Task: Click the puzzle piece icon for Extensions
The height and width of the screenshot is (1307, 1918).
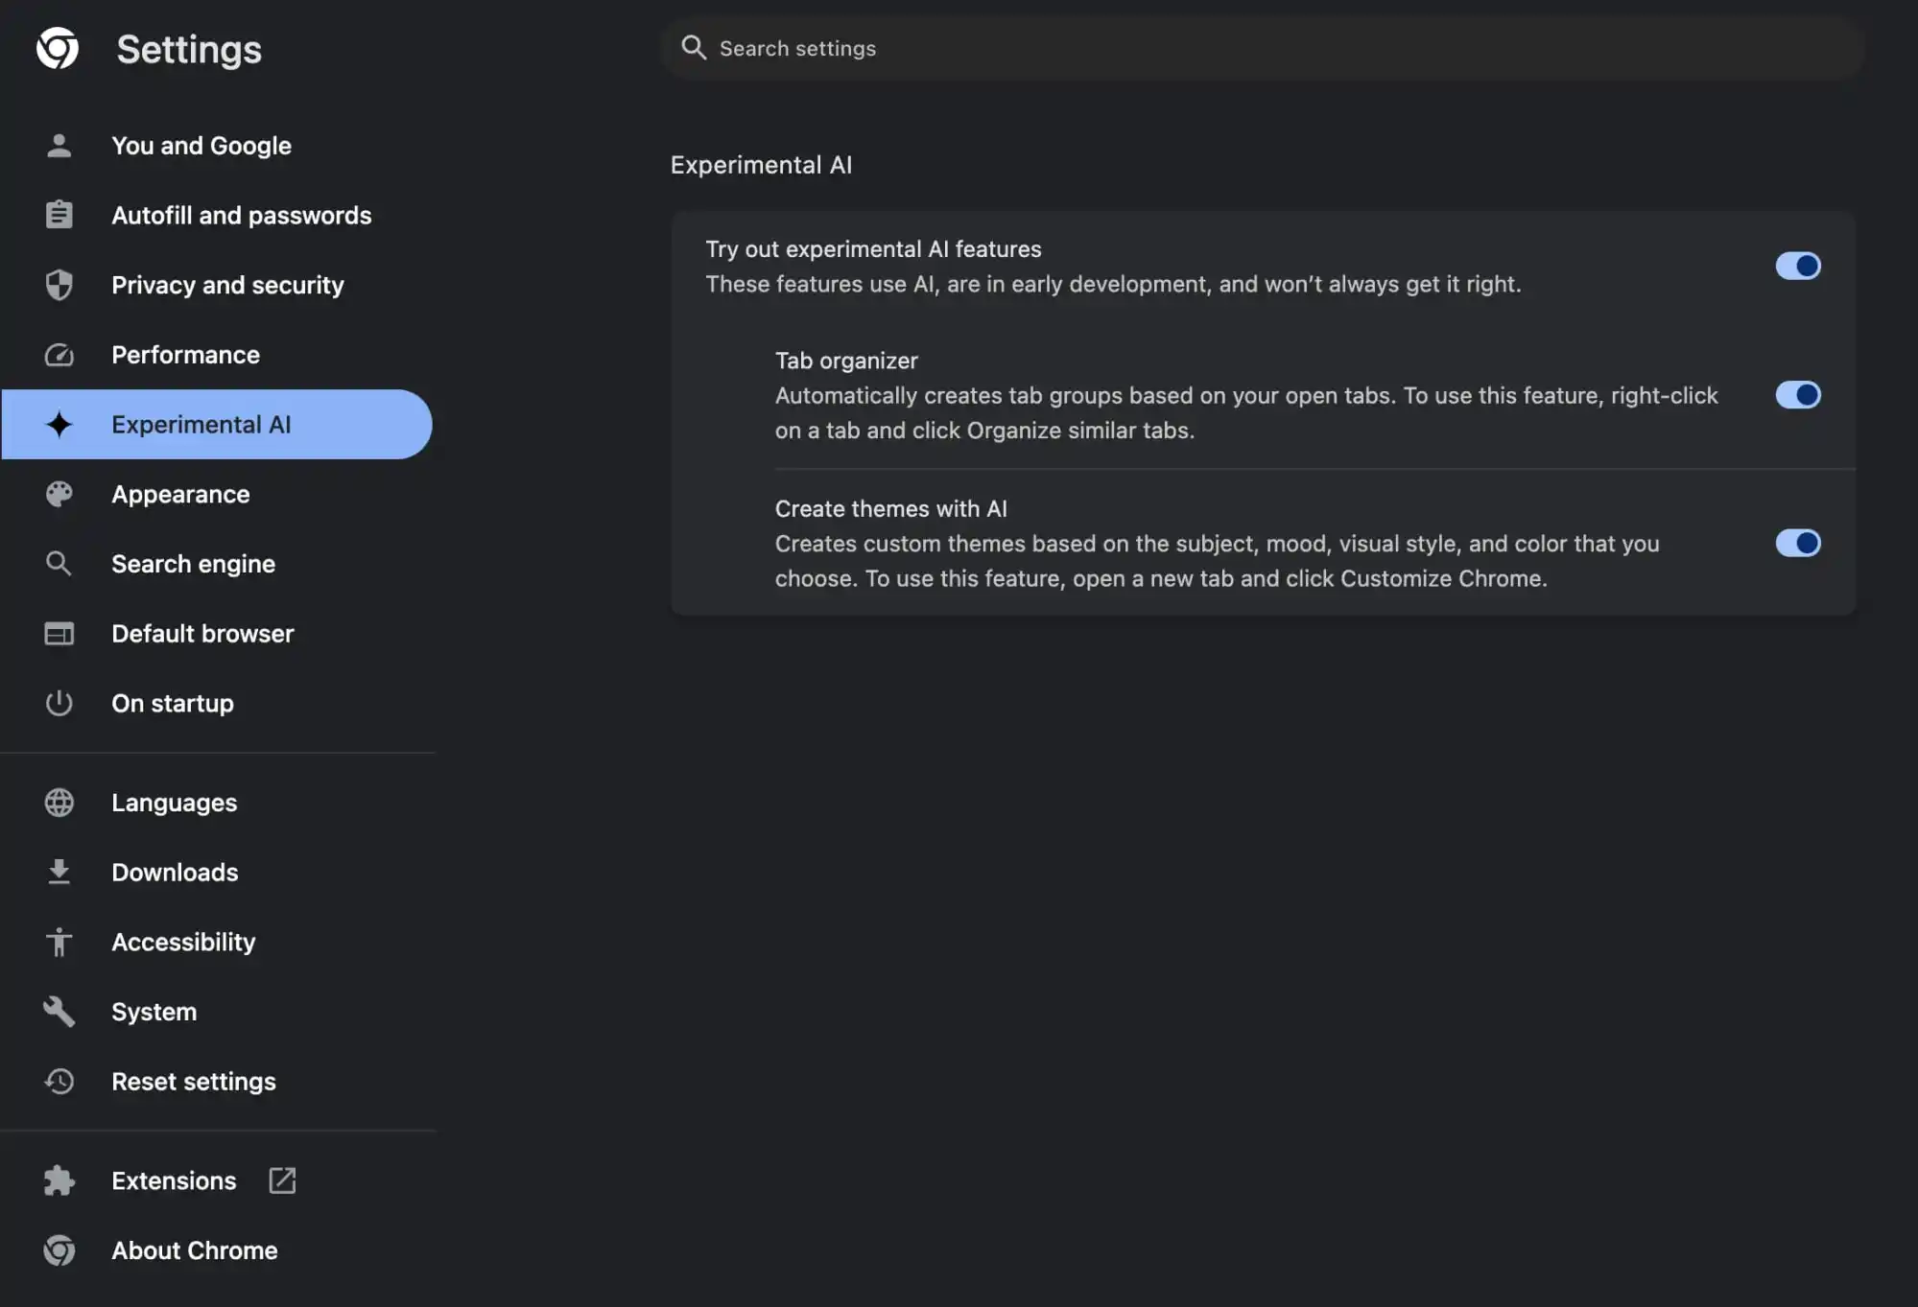Action: [59, 1180]
